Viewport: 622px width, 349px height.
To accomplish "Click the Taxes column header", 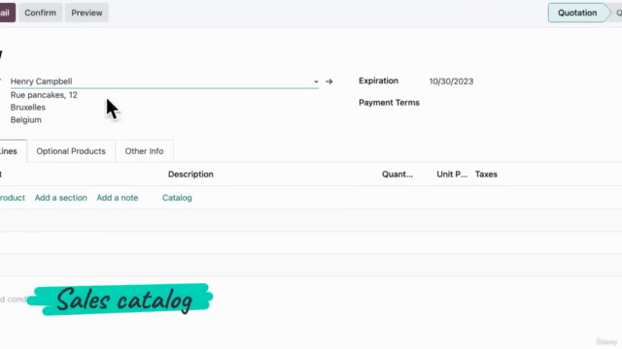I will [x=486, y=174].
